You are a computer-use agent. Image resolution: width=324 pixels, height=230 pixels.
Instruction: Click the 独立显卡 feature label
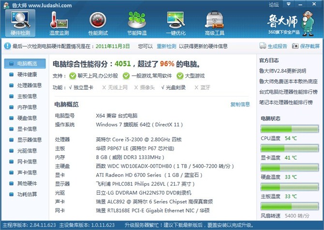[83, 88]
